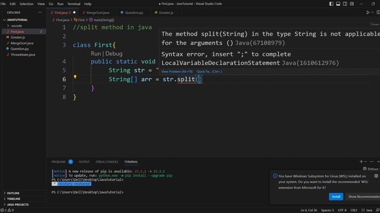
Task: Switch to Greater.js editor tab
Action: [x=166, y=12]
